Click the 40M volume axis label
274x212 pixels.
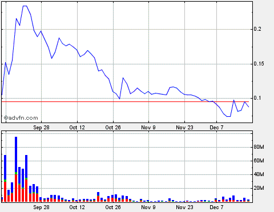[x=259, y=174]
